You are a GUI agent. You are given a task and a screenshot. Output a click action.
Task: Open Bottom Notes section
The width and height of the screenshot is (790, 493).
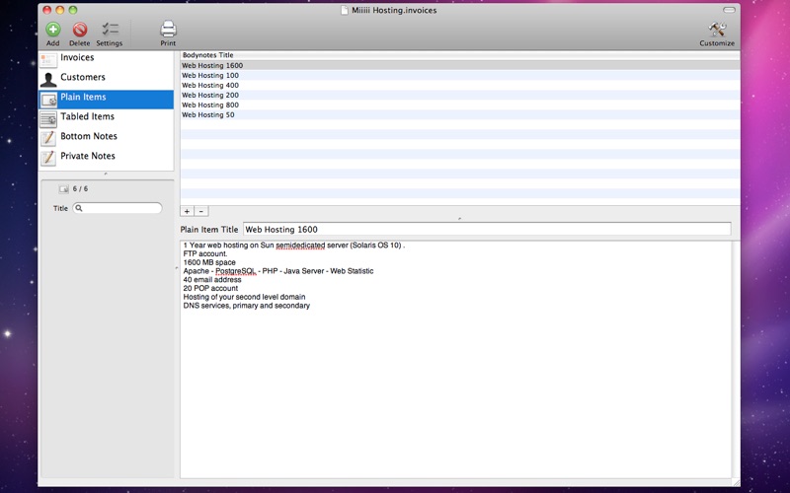pos(88,137)
